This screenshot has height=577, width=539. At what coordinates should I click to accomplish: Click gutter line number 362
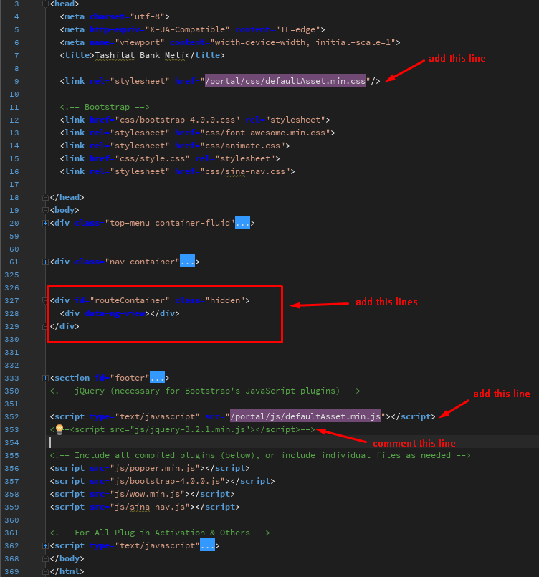[x=11, y=545]
